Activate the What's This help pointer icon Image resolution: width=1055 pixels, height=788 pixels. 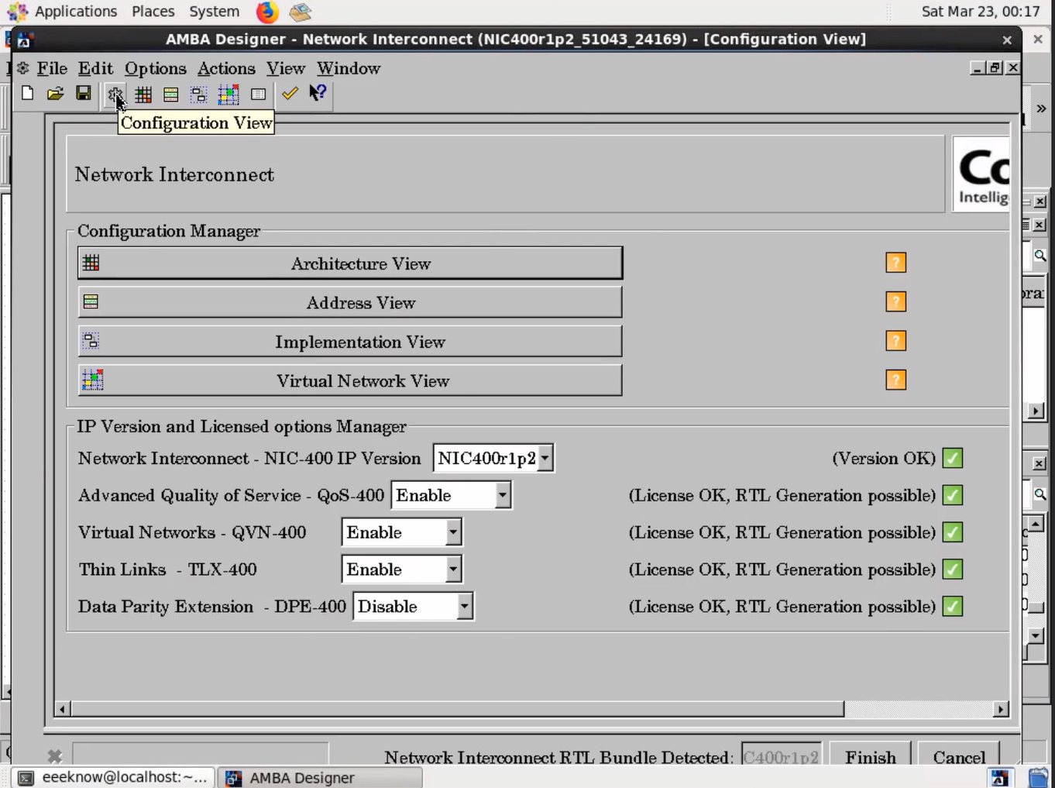click(x=318, y=94)
